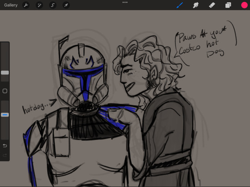Screen dimensions: 250x187
Task: Redo the last undone stroke
Action: coord(5,155)
